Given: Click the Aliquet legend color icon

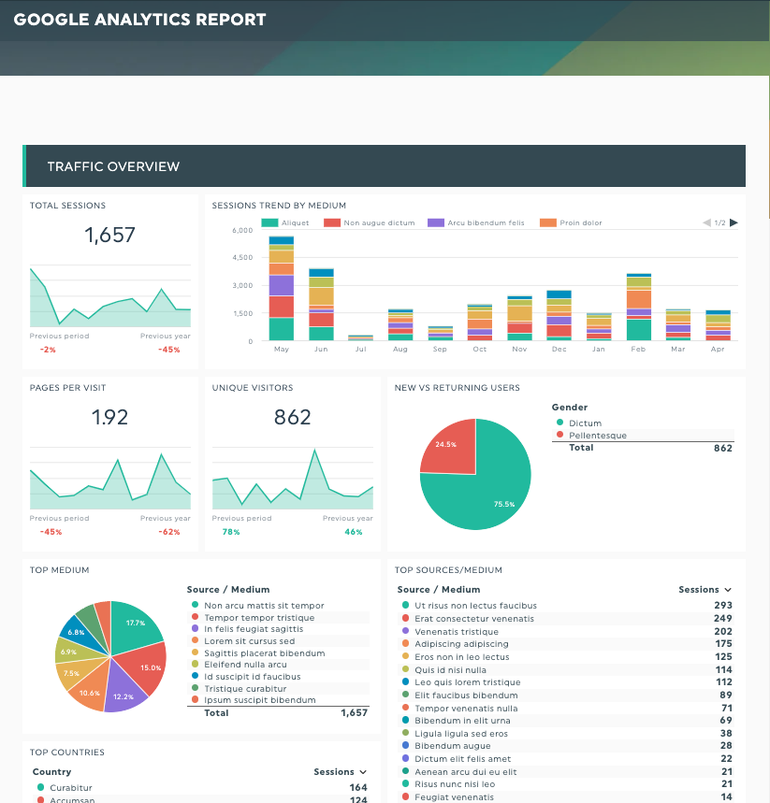Looking at the screenshot, I should tap(269, 222).
